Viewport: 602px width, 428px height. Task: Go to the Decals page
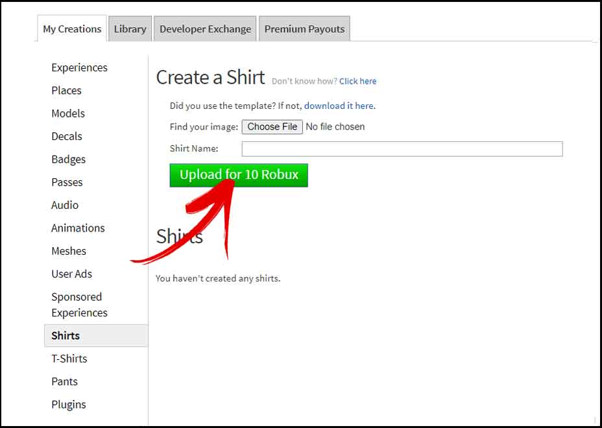[x=66, y=137]
